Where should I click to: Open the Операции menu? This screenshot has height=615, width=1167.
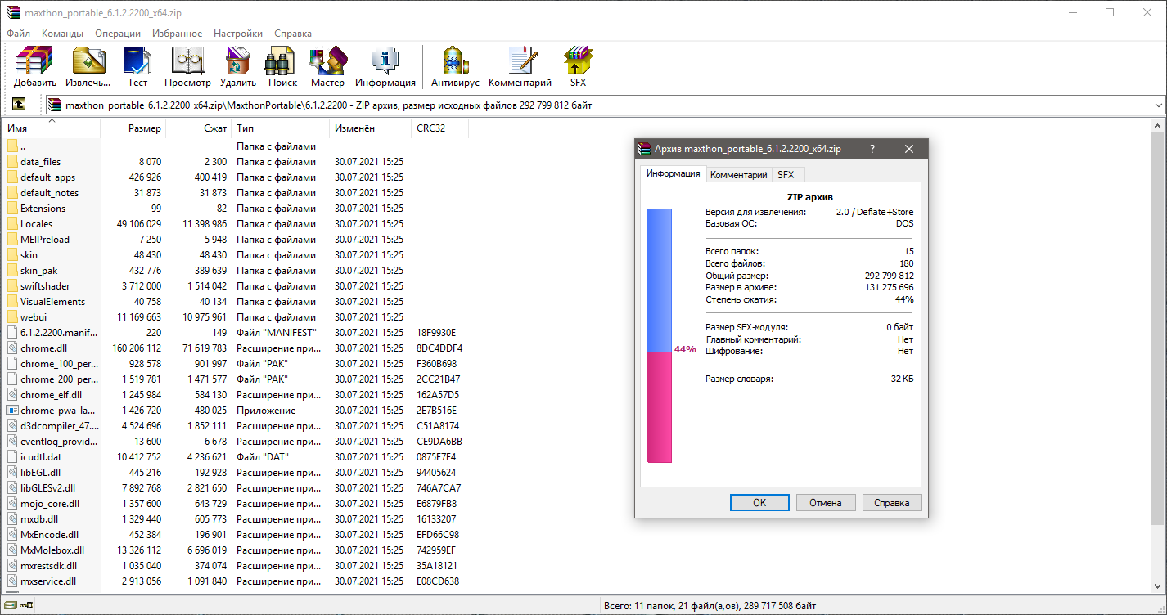click(118, 34)
